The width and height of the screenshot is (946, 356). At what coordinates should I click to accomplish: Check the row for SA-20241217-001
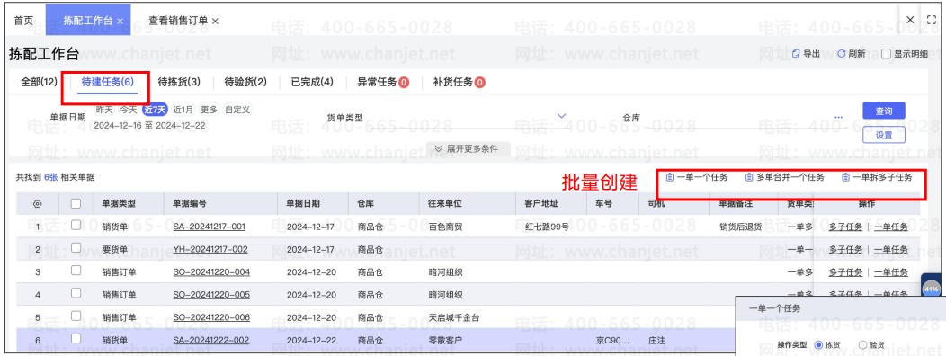(76, 225)
